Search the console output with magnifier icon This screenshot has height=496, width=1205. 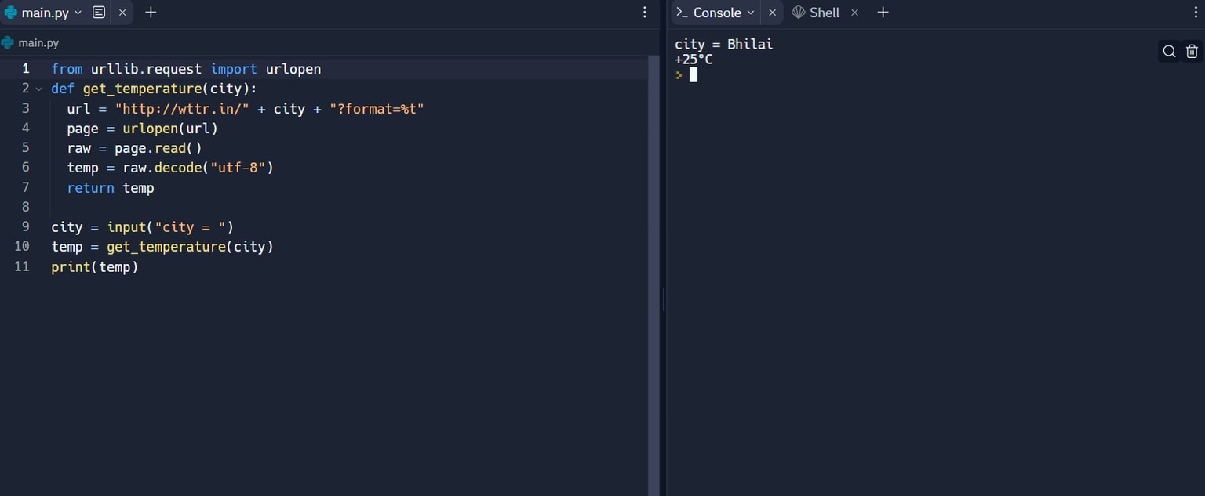pos(1169,52)
